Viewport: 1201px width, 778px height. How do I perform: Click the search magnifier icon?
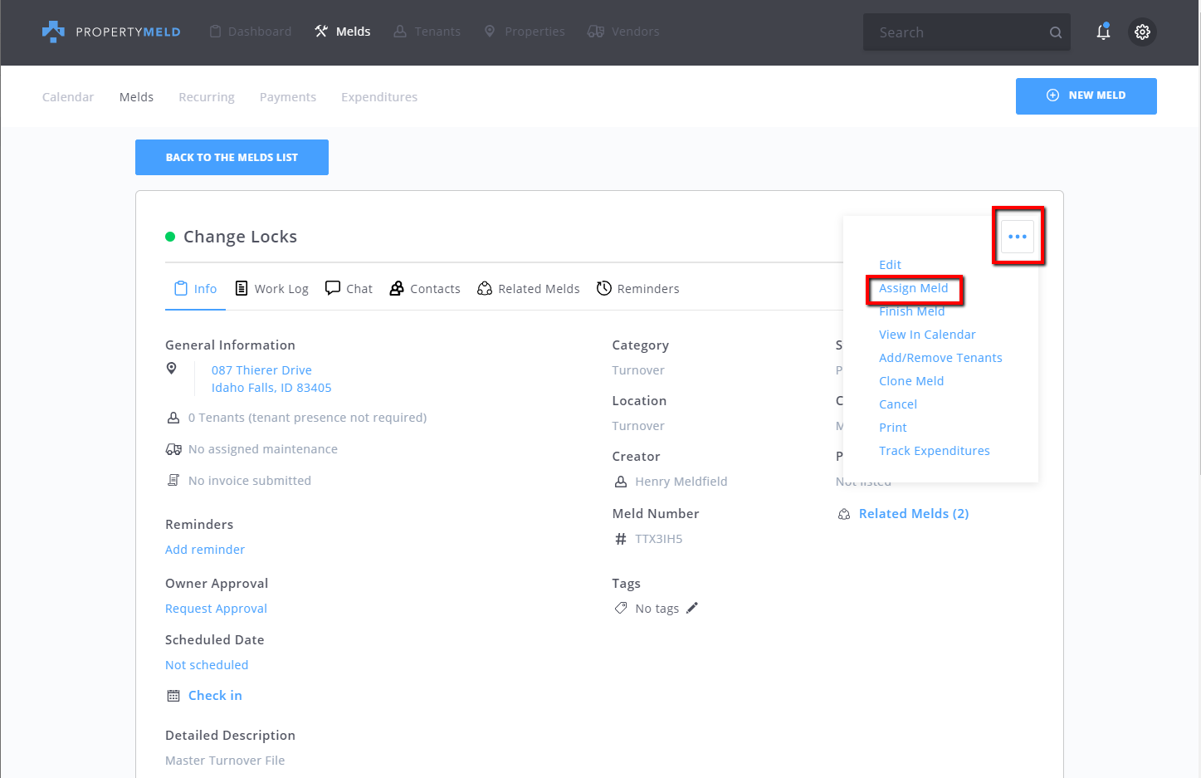tap(1055, 32)
